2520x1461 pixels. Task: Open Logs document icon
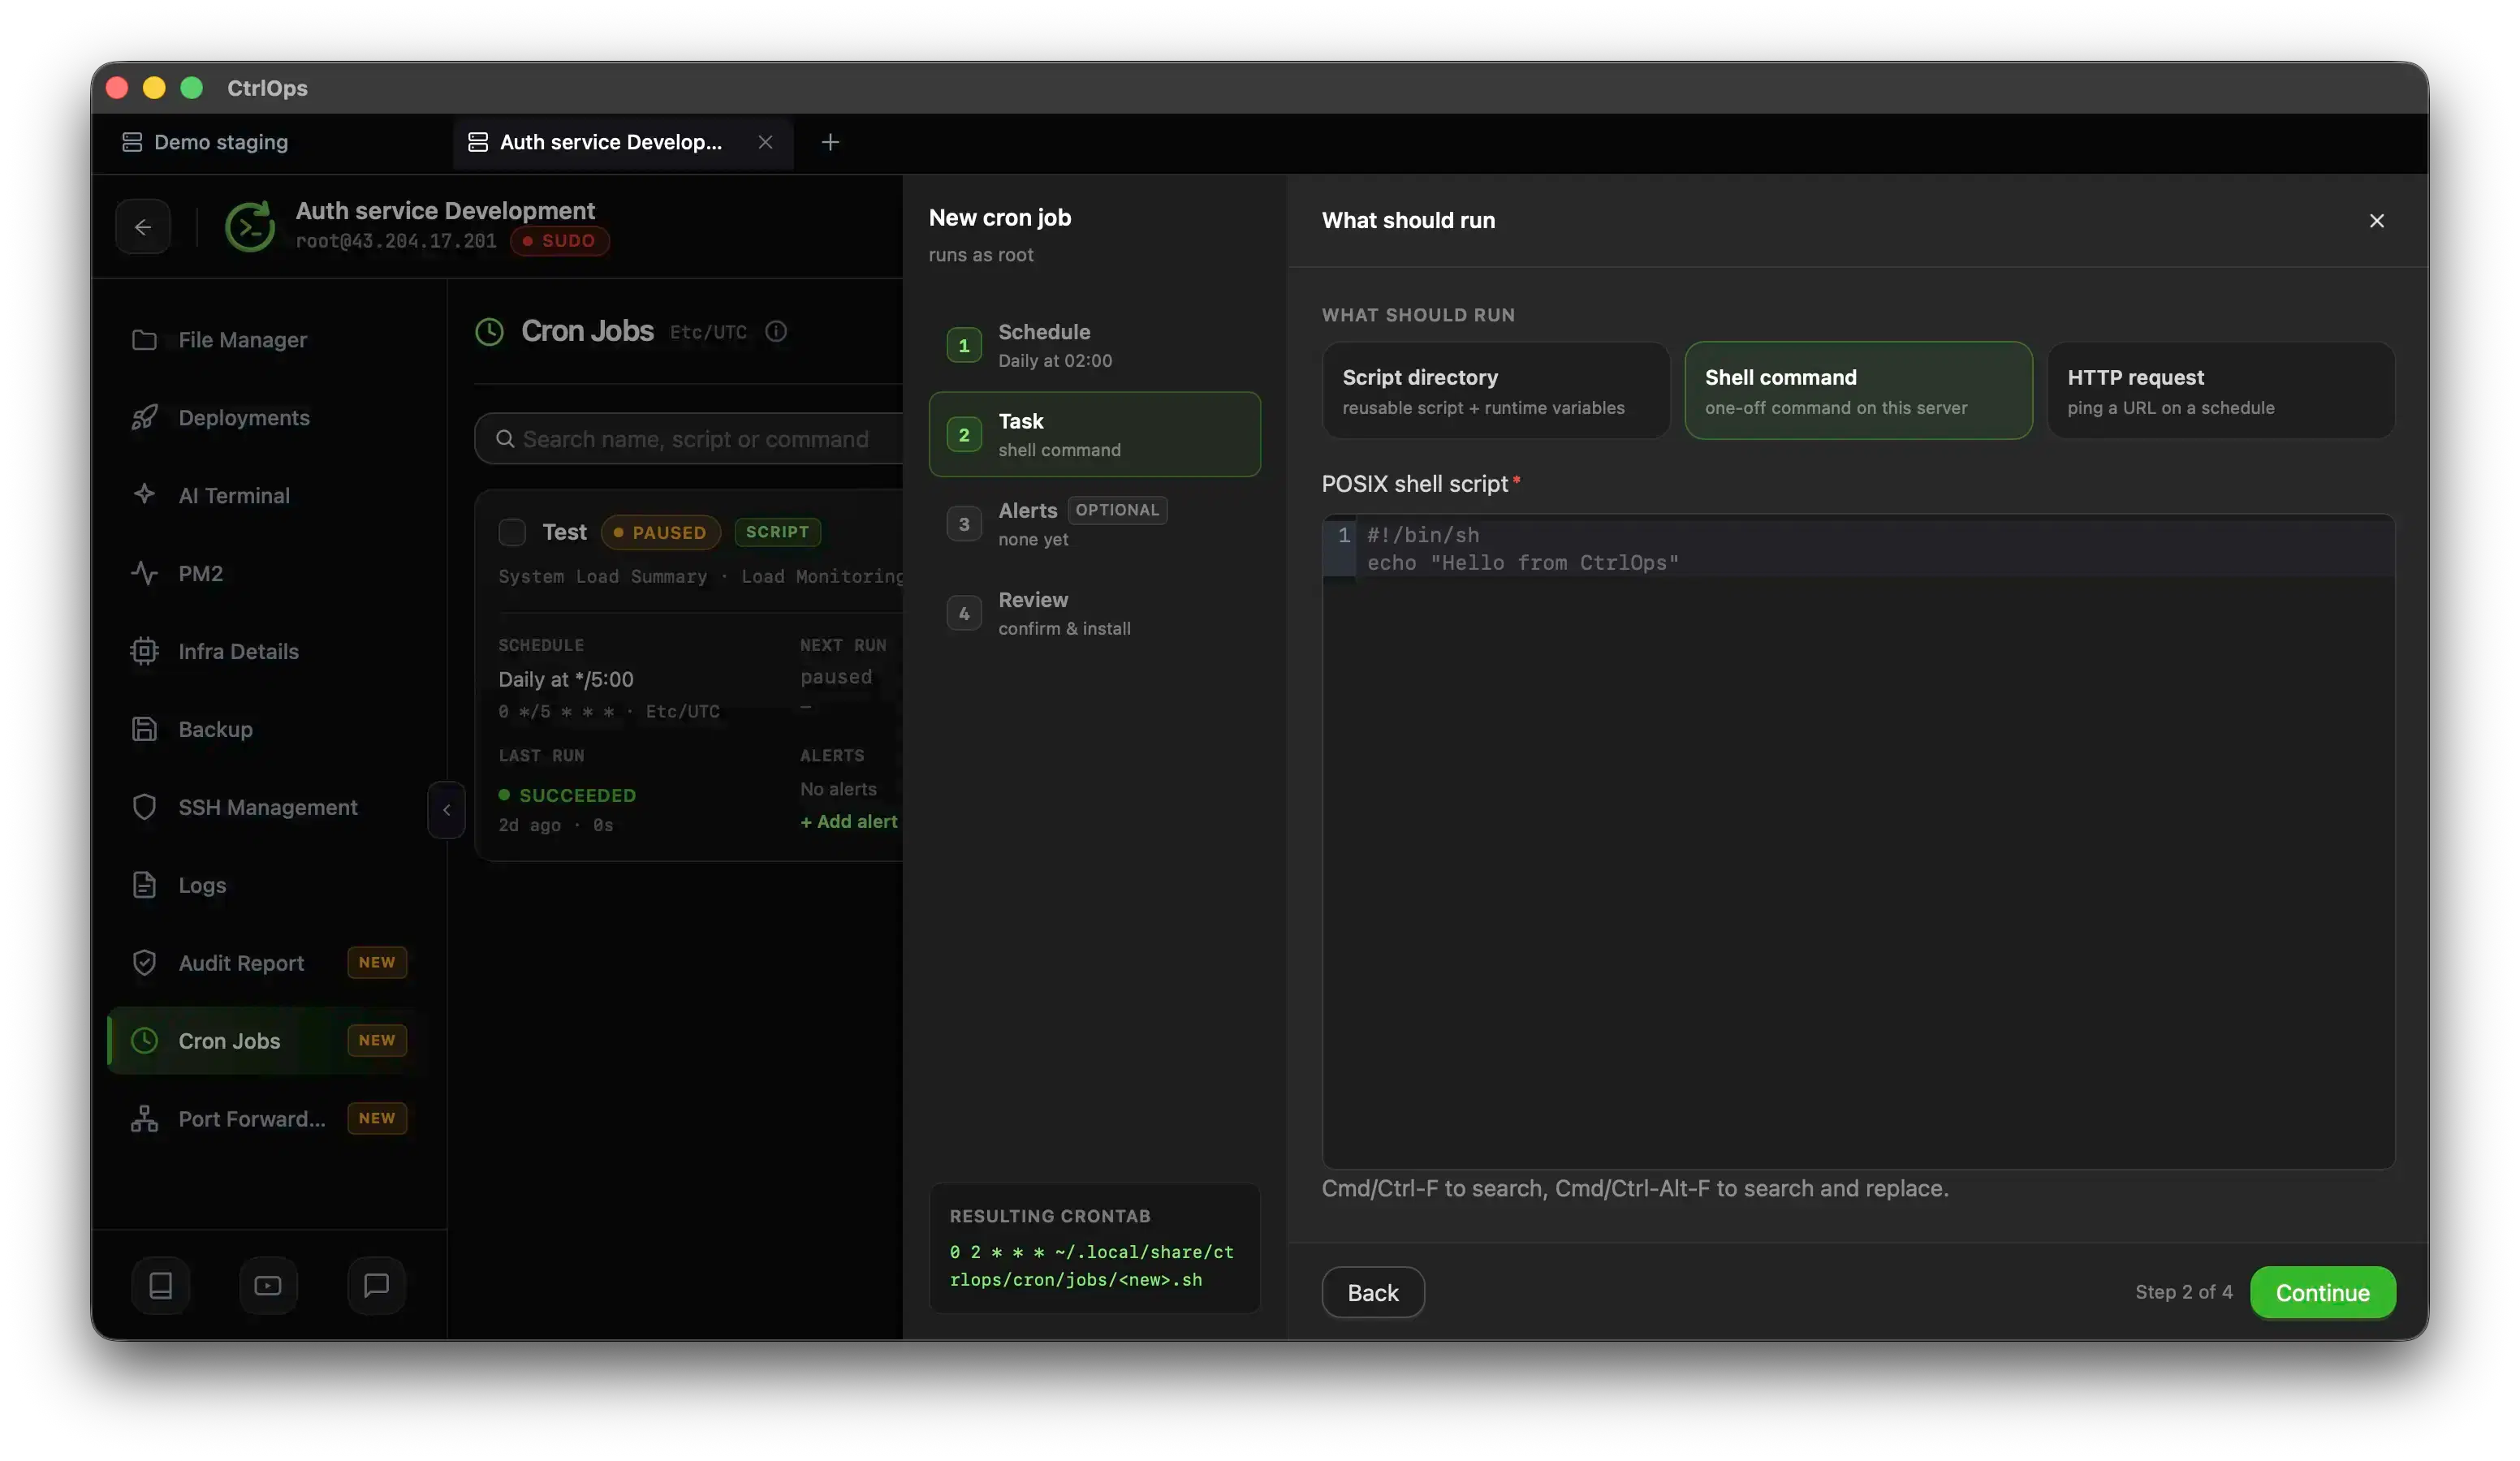[144, 885]
